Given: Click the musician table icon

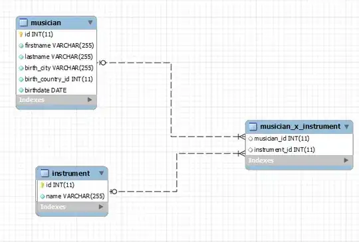Looking at the screenshot, I should point(23,23).
